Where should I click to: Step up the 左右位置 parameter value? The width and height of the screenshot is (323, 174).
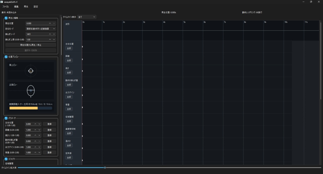click(35, 124)
